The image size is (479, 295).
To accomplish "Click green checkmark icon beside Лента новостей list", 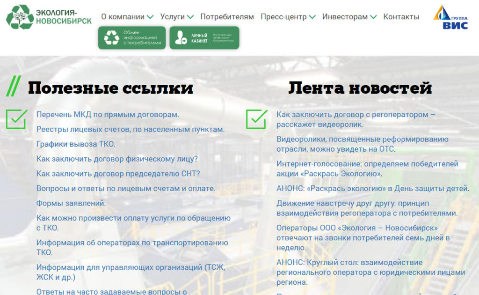I will (x=256, y=119).
